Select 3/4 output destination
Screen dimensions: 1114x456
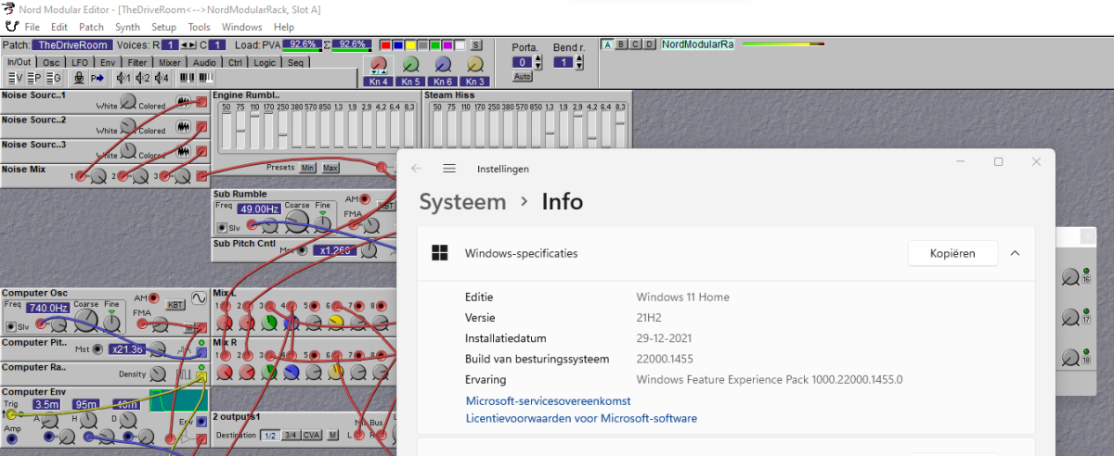[x=291, y=436]
